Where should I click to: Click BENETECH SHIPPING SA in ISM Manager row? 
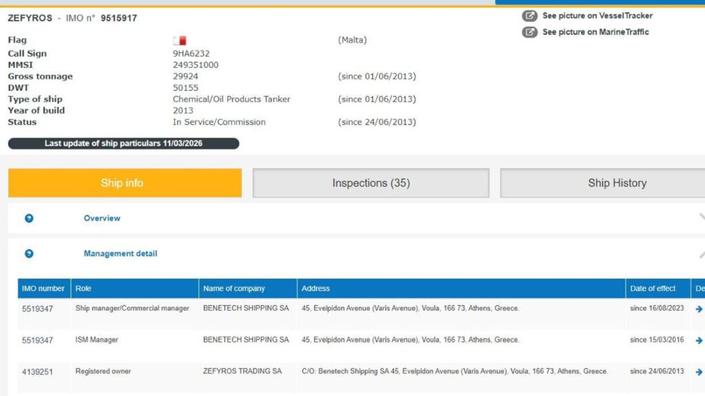point(246,340)
